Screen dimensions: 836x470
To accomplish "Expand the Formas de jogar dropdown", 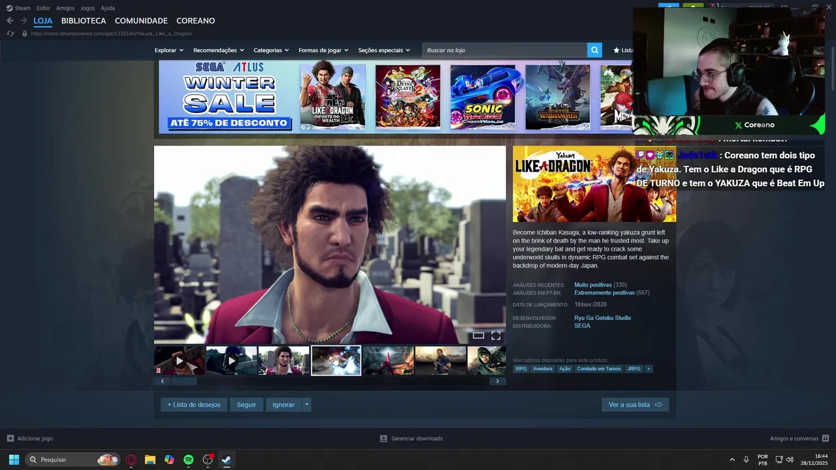I will point(323,50).
